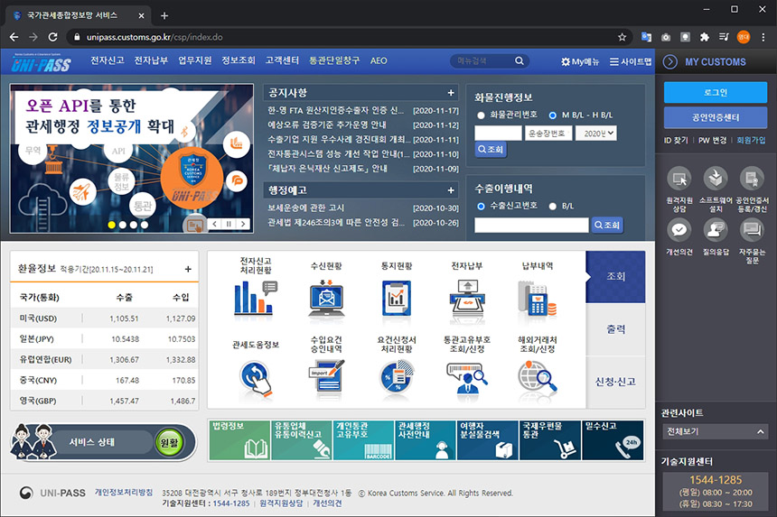
Task: Open browser extensions puzzle icon
Action: point(704,37)
